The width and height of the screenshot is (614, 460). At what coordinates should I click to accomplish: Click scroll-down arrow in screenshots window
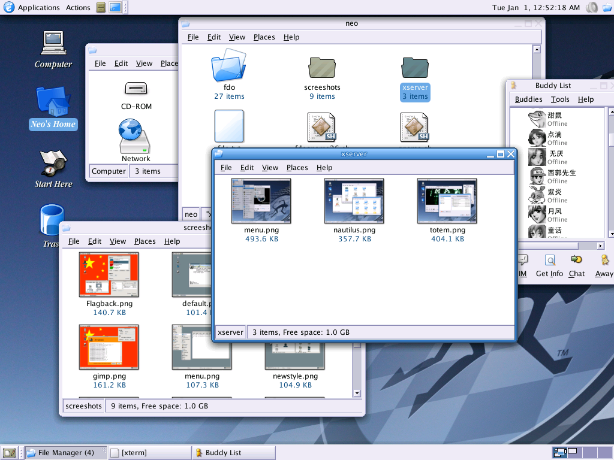tap(357, 393)
